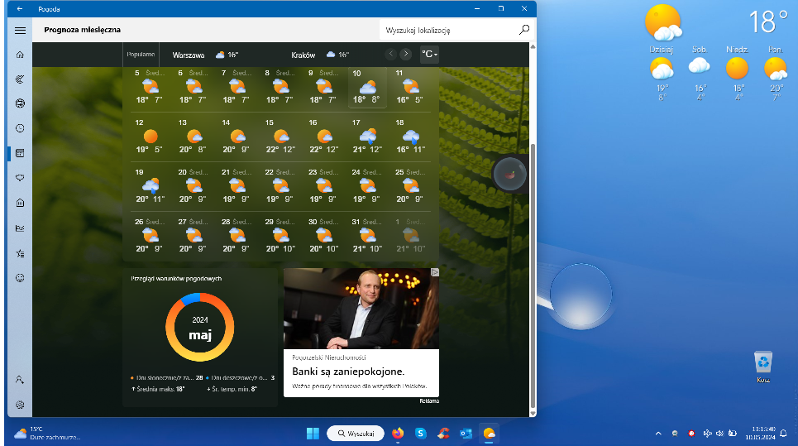798x446 pixels.
Task: Open historical weather chart icon in sidebar
Action: (x=20, y=228)
